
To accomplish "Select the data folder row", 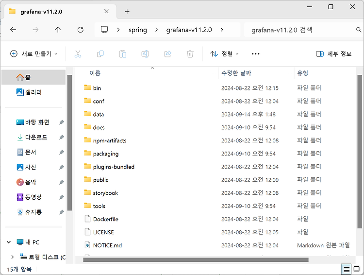I will (216, 114).
